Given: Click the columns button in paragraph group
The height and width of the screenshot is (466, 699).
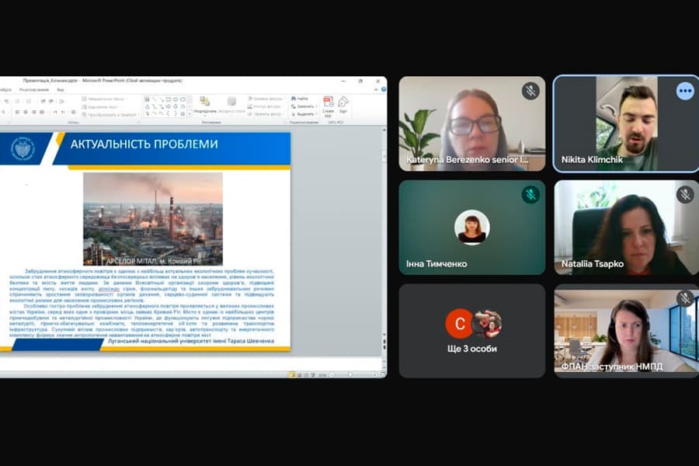Looking at the screenshot, I should pyautogui.click(x=73, y=112).
